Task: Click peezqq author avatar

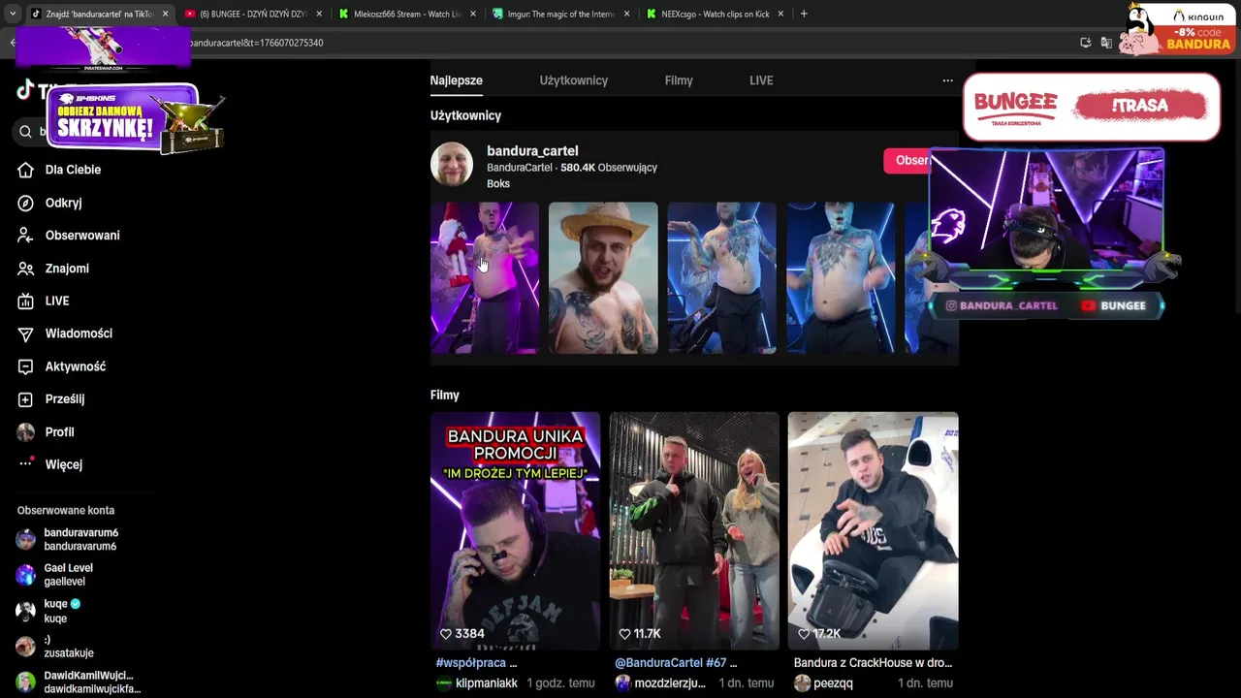Action: (x=802, y=683)
